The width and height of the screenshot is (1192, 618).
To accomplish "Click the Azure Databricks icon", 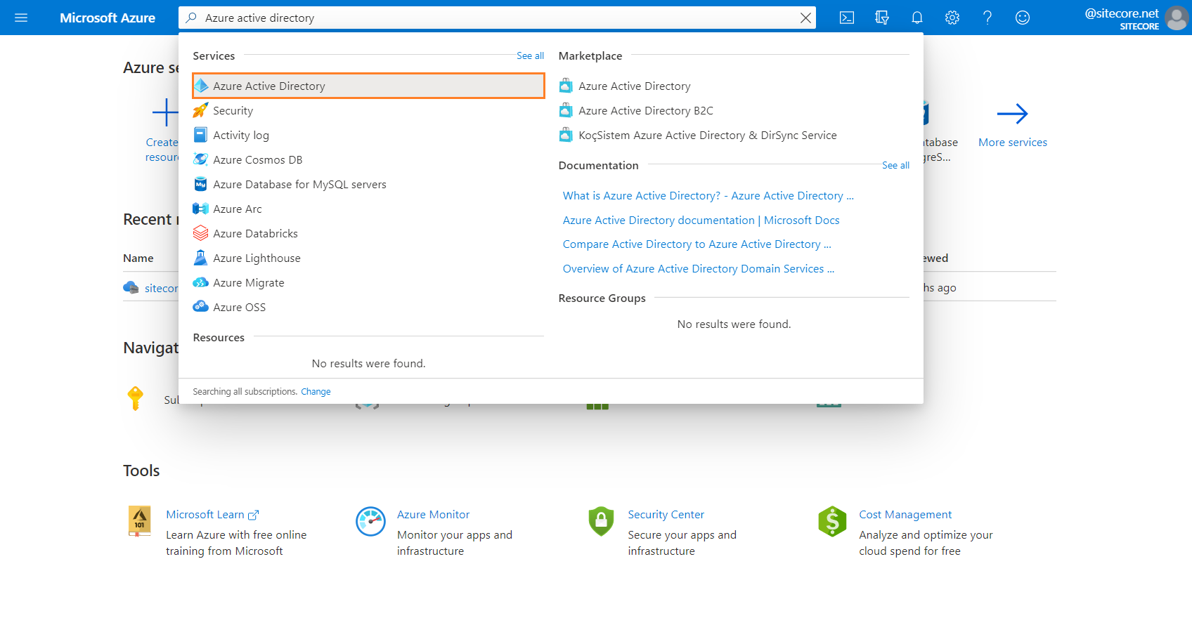I will pyautogui.click(x=200, y=233).
